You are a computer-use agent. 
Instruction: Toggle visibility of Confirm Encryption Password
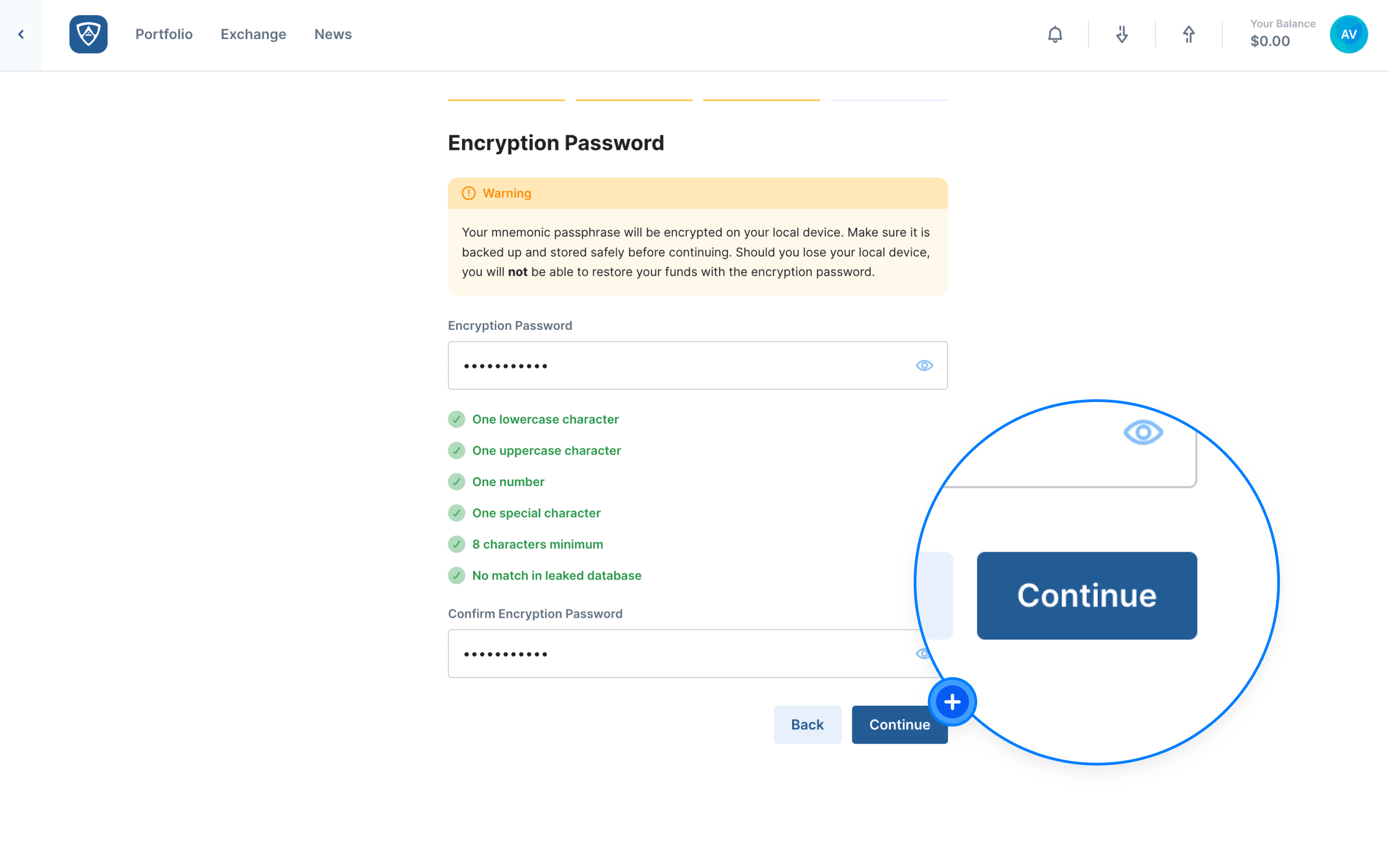pos(922,653)
